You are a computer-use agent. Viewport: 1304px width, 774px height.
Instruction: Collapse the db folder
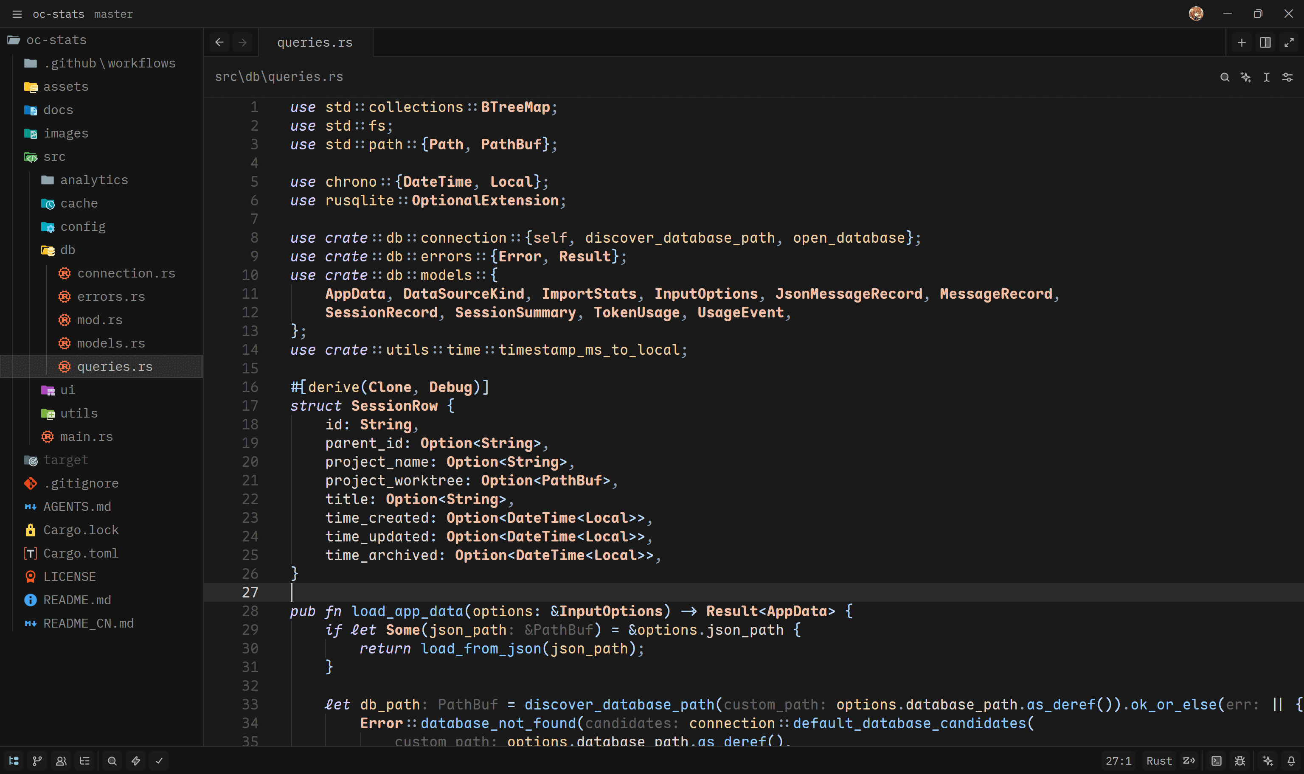pyautogui.click(x=102, y=250)
